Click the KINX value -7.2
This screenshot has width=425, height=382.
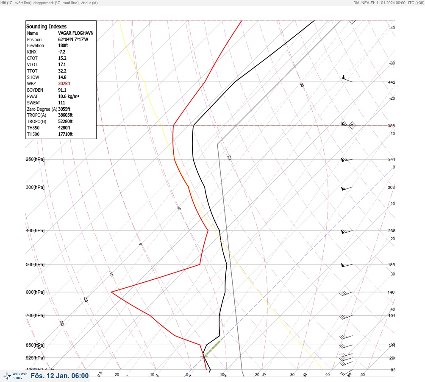pos(61,52)
